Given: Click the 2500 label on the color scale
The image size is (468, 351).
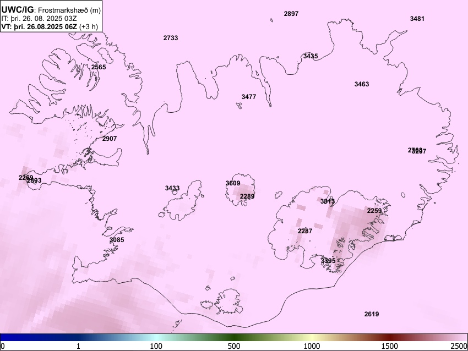Looking at the screenshot, I should point(459,346).
